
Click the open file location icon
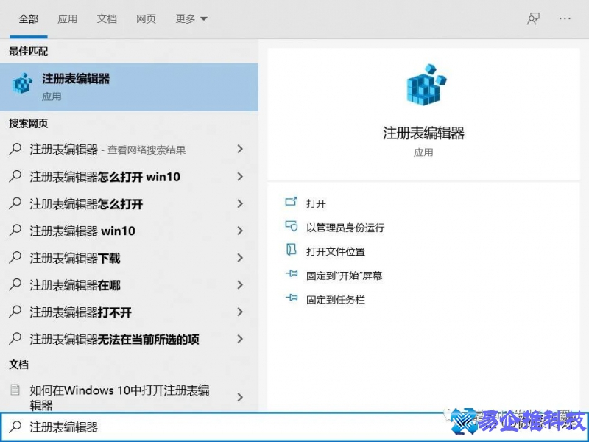click(x=291, y=250)
